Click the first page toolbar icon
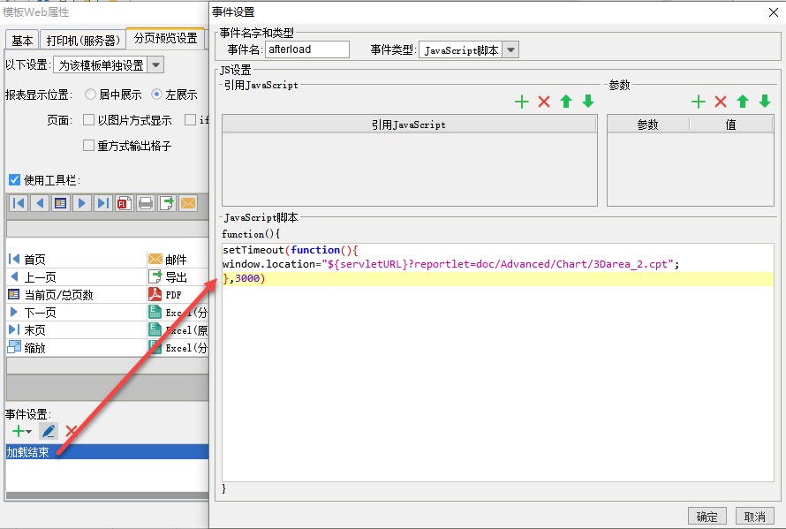786x529 pixels. 19,203
